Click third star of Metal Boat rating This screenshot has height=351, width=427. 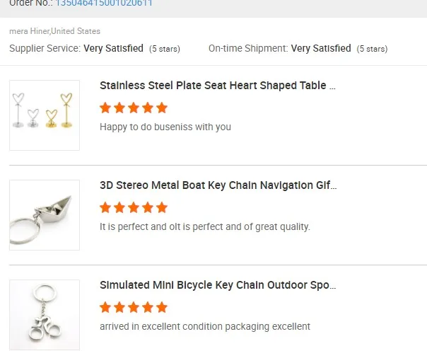point(134,208)
